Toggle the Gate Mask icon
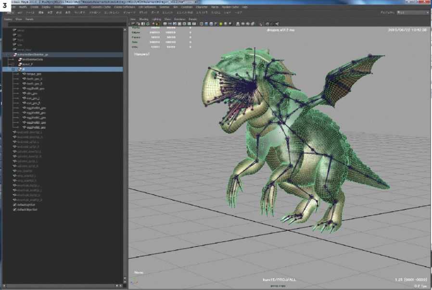This screenshot has width=432, height=290. click(179, 24)
